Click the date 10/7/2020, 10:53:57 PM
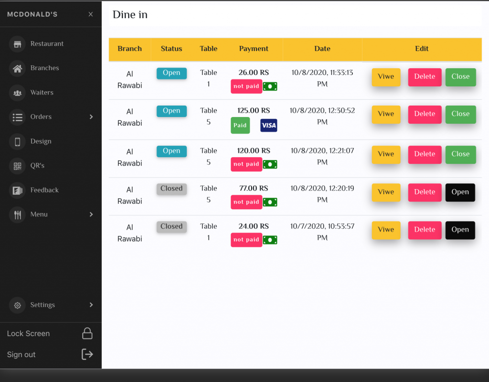 (322, 232)
